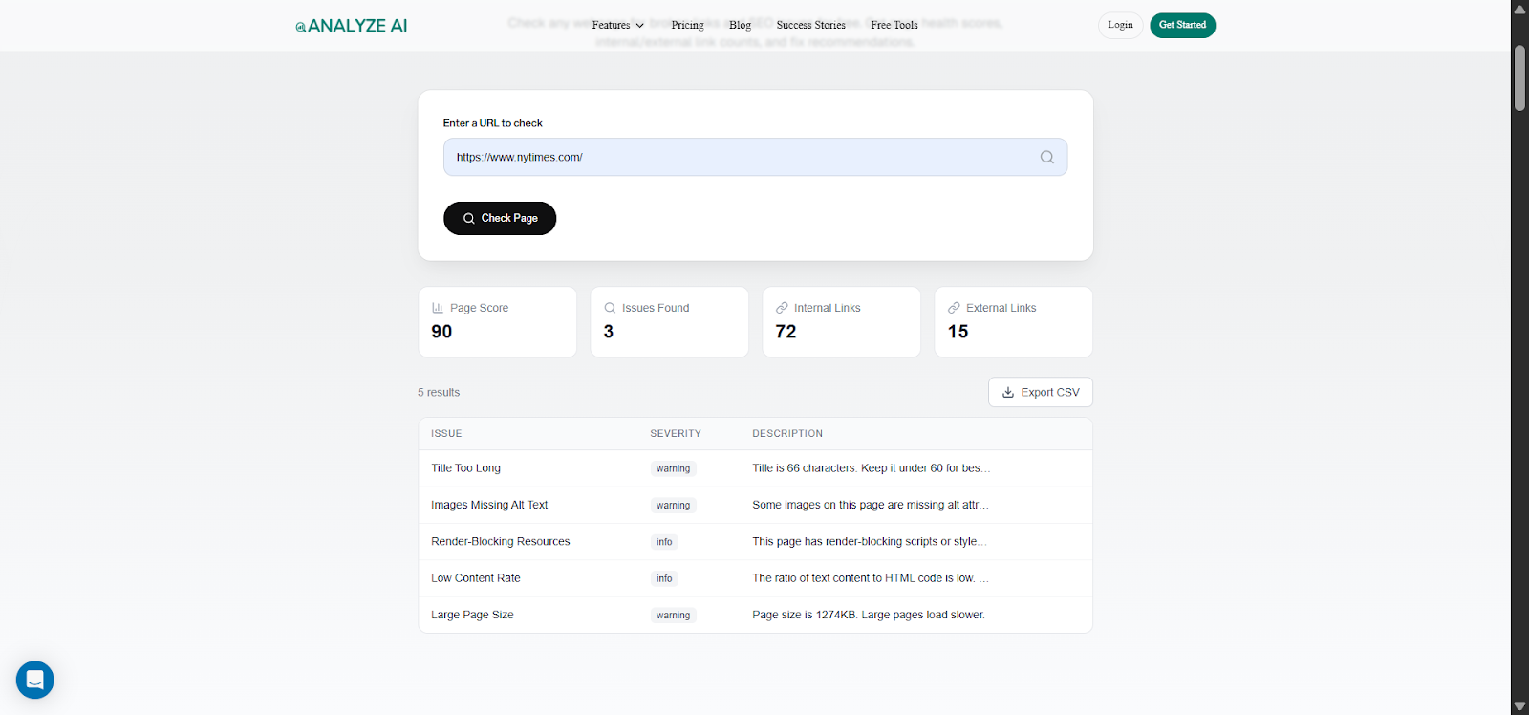Go to the Blog menu item
Screen dimensions: 1529x715
coord(740,26)
